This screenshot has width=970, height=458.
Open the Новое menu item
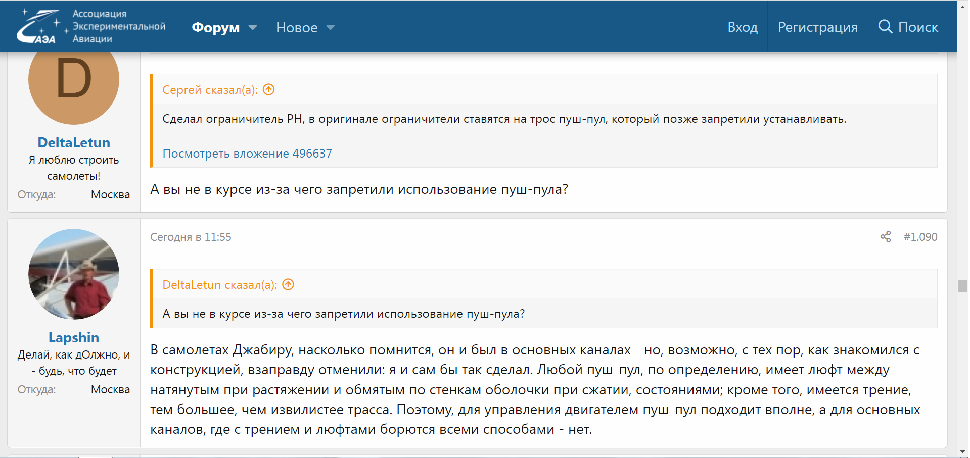[297, 28]
